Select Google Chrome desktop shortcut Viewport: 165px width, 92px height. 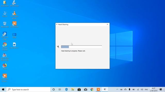tap(5, 47)
